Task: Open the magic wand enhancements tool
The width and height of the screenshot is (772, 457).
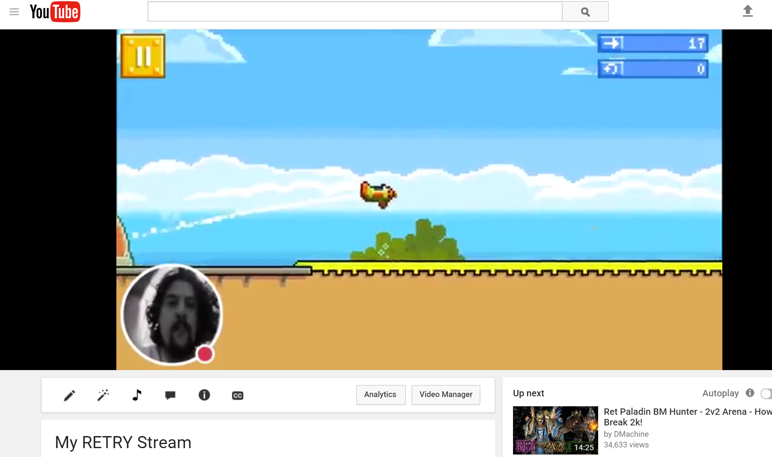Action: coord(103,395)
